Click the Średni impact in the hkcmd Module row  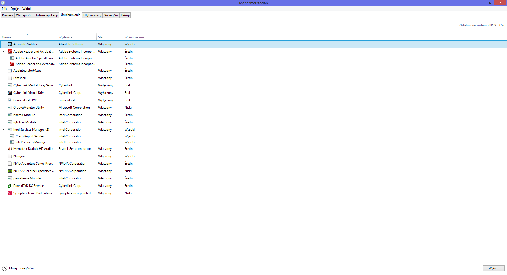pos(129,115)
